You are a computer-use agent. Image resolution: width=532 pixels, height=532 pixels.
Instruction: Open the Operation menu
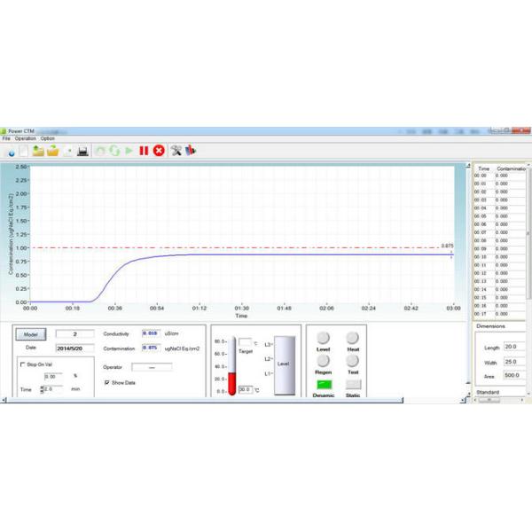[x=25, y=138]
